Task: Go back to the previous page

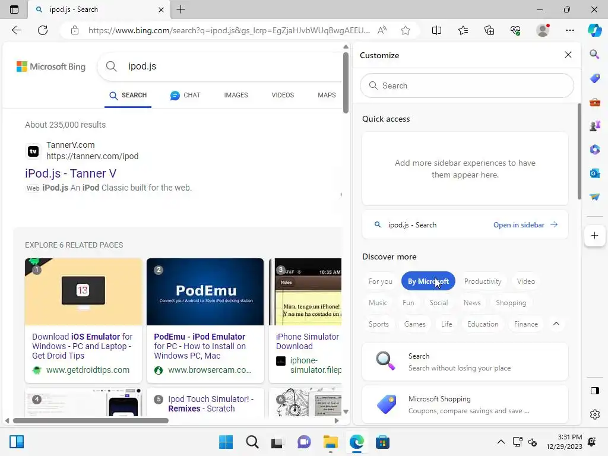Action: pyautogui.click(x=16, y=30)
